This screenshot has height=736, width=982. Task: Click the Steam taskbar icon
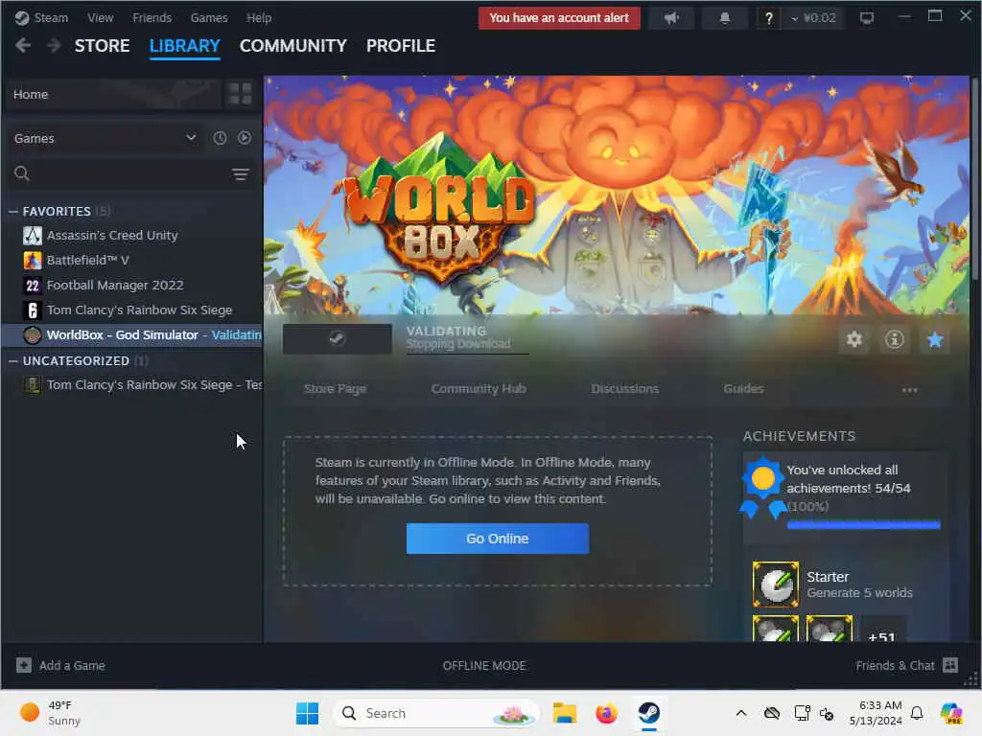[x=649, y=713]
